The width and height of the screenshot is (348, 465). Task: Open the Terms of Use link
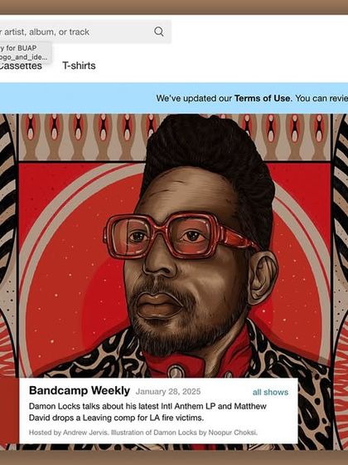point(263,98)
